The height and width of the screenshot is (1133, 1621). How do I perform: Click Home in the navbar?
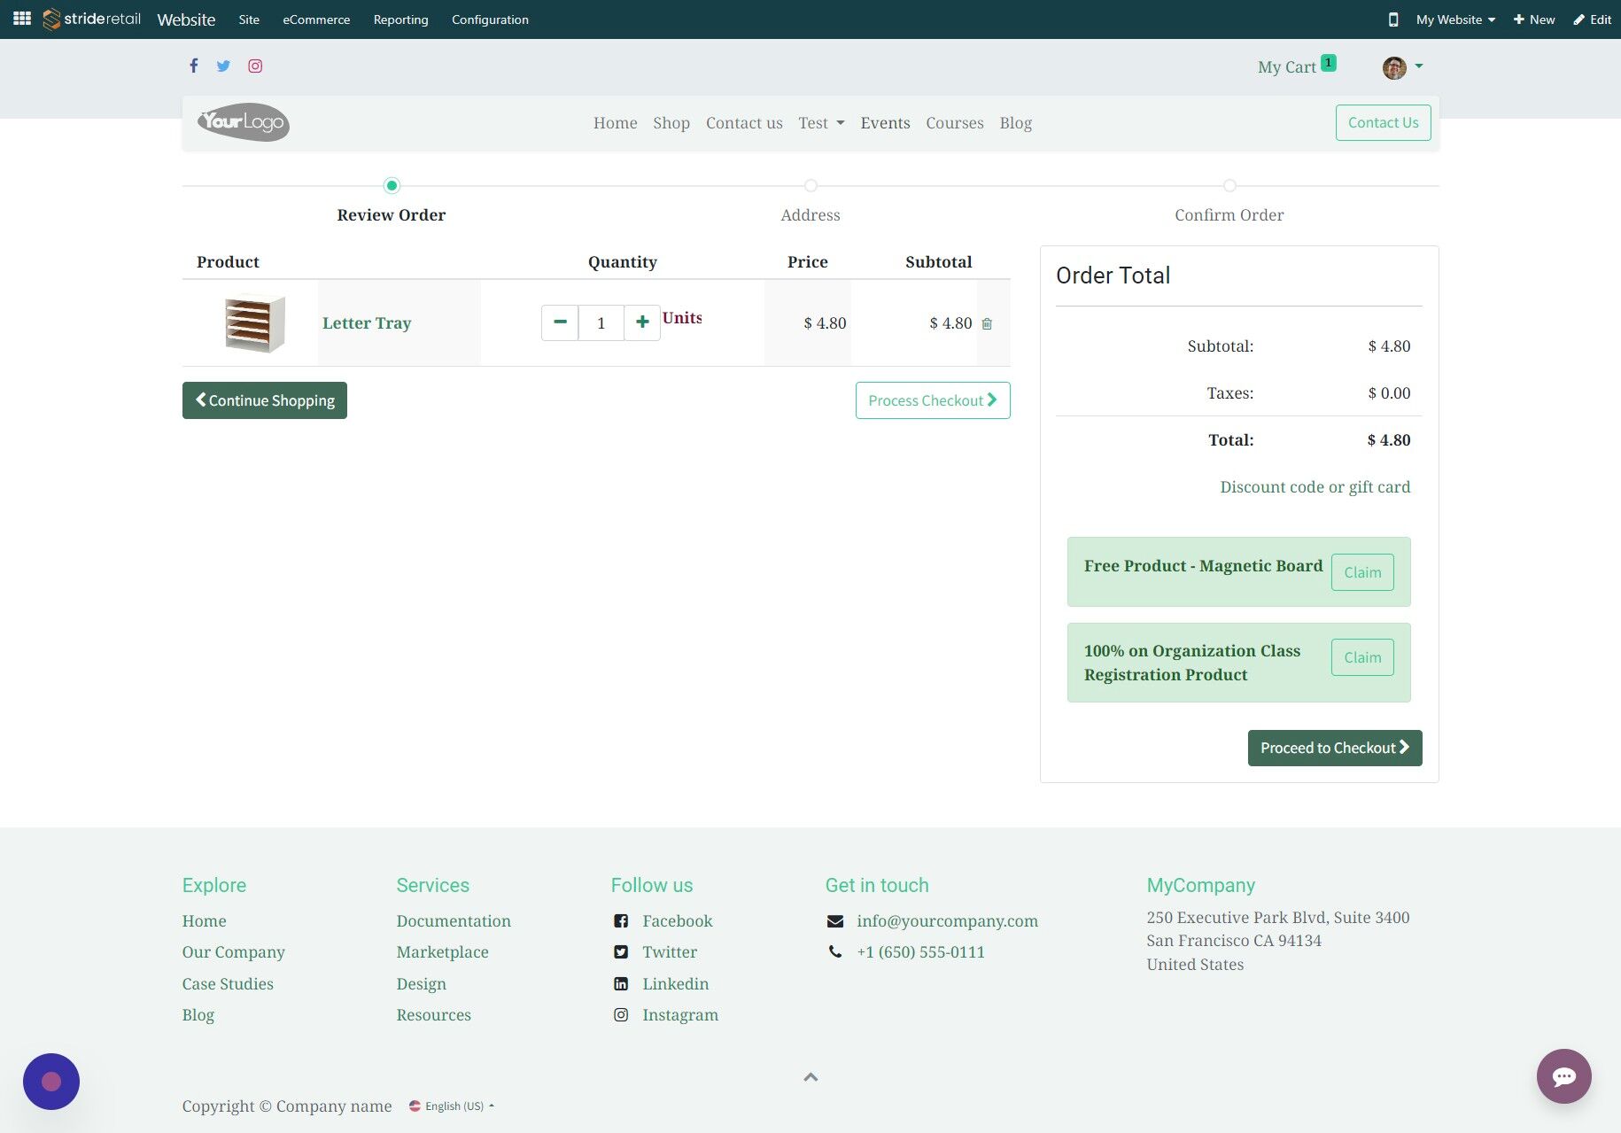tap(616, 123)
